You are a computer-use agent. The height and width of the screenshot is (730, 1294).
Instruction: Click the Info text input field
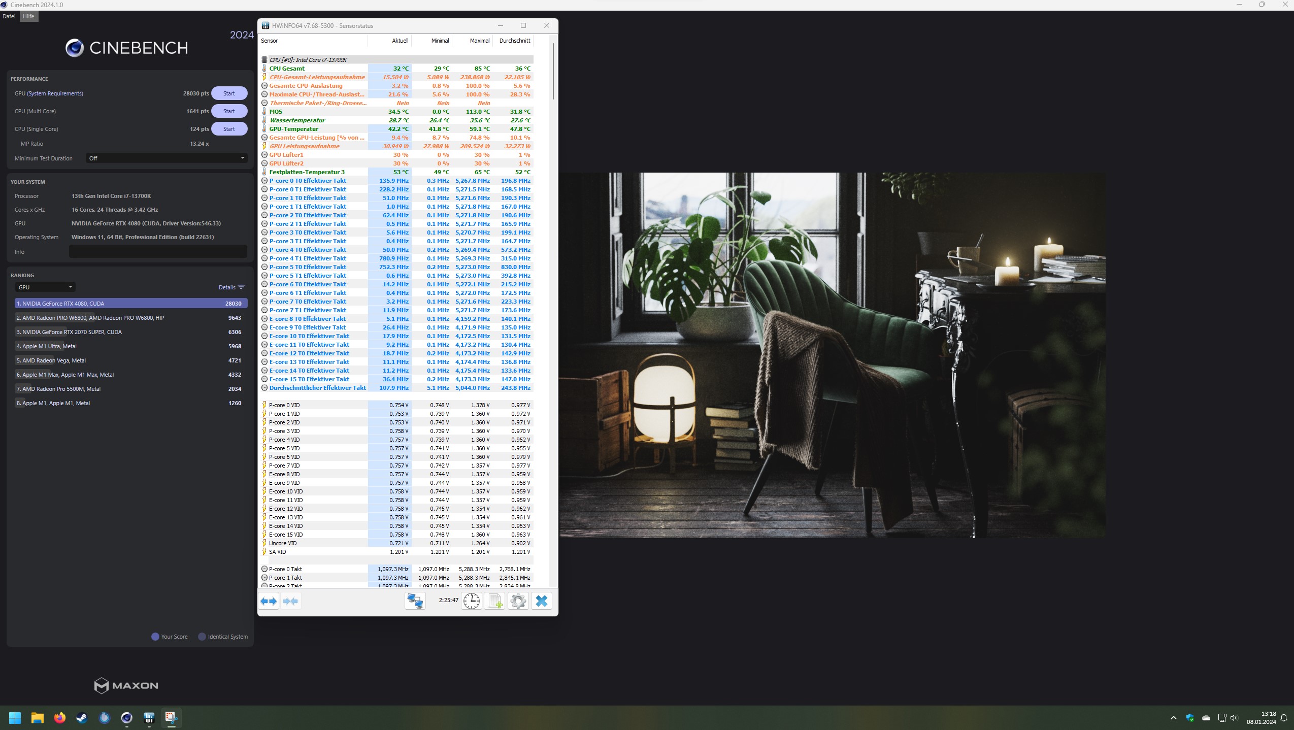coord(158,252)
